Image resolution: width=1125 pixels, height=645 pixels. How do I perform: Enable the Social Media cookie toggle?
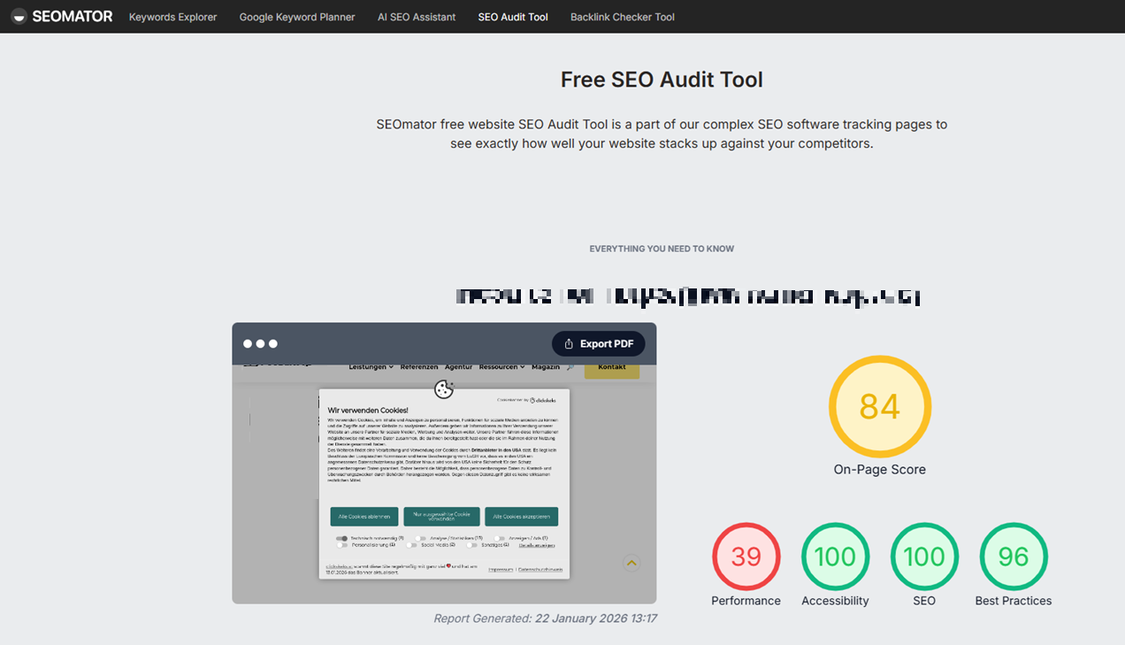(412, 545)
